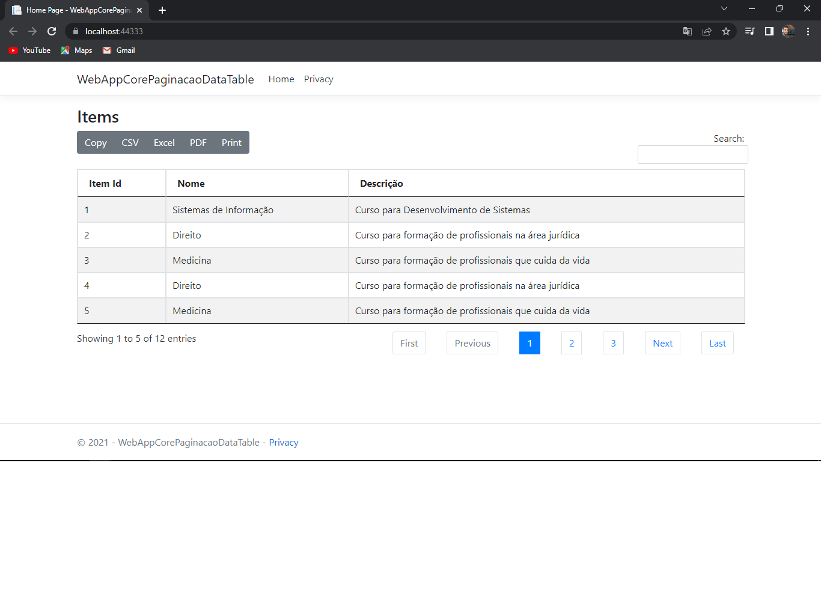Navigate using the Home menu item
Viewport: 821px width, 615px height.
click(x=281, y=79)
